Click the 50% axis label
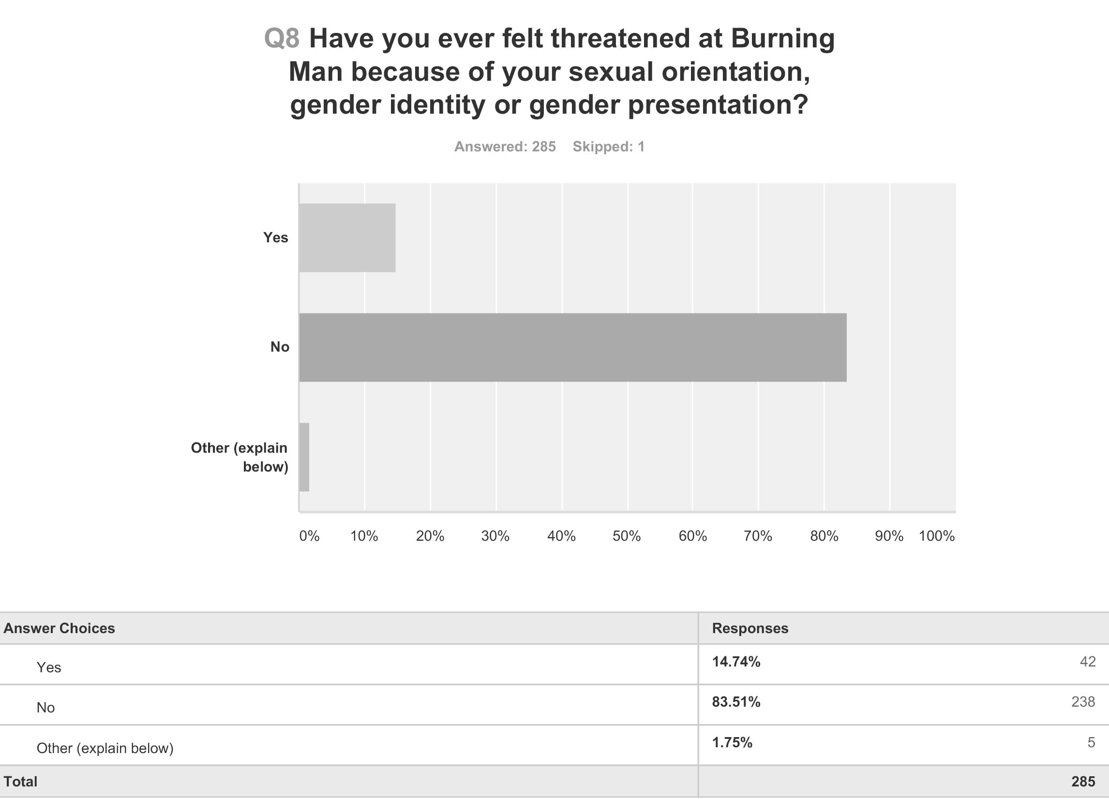Screen dimensions: 1109x799 click(627, 536)
